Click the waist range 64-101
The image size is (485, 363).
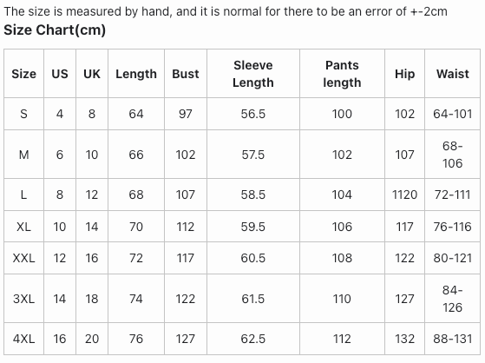pos(453,114)
